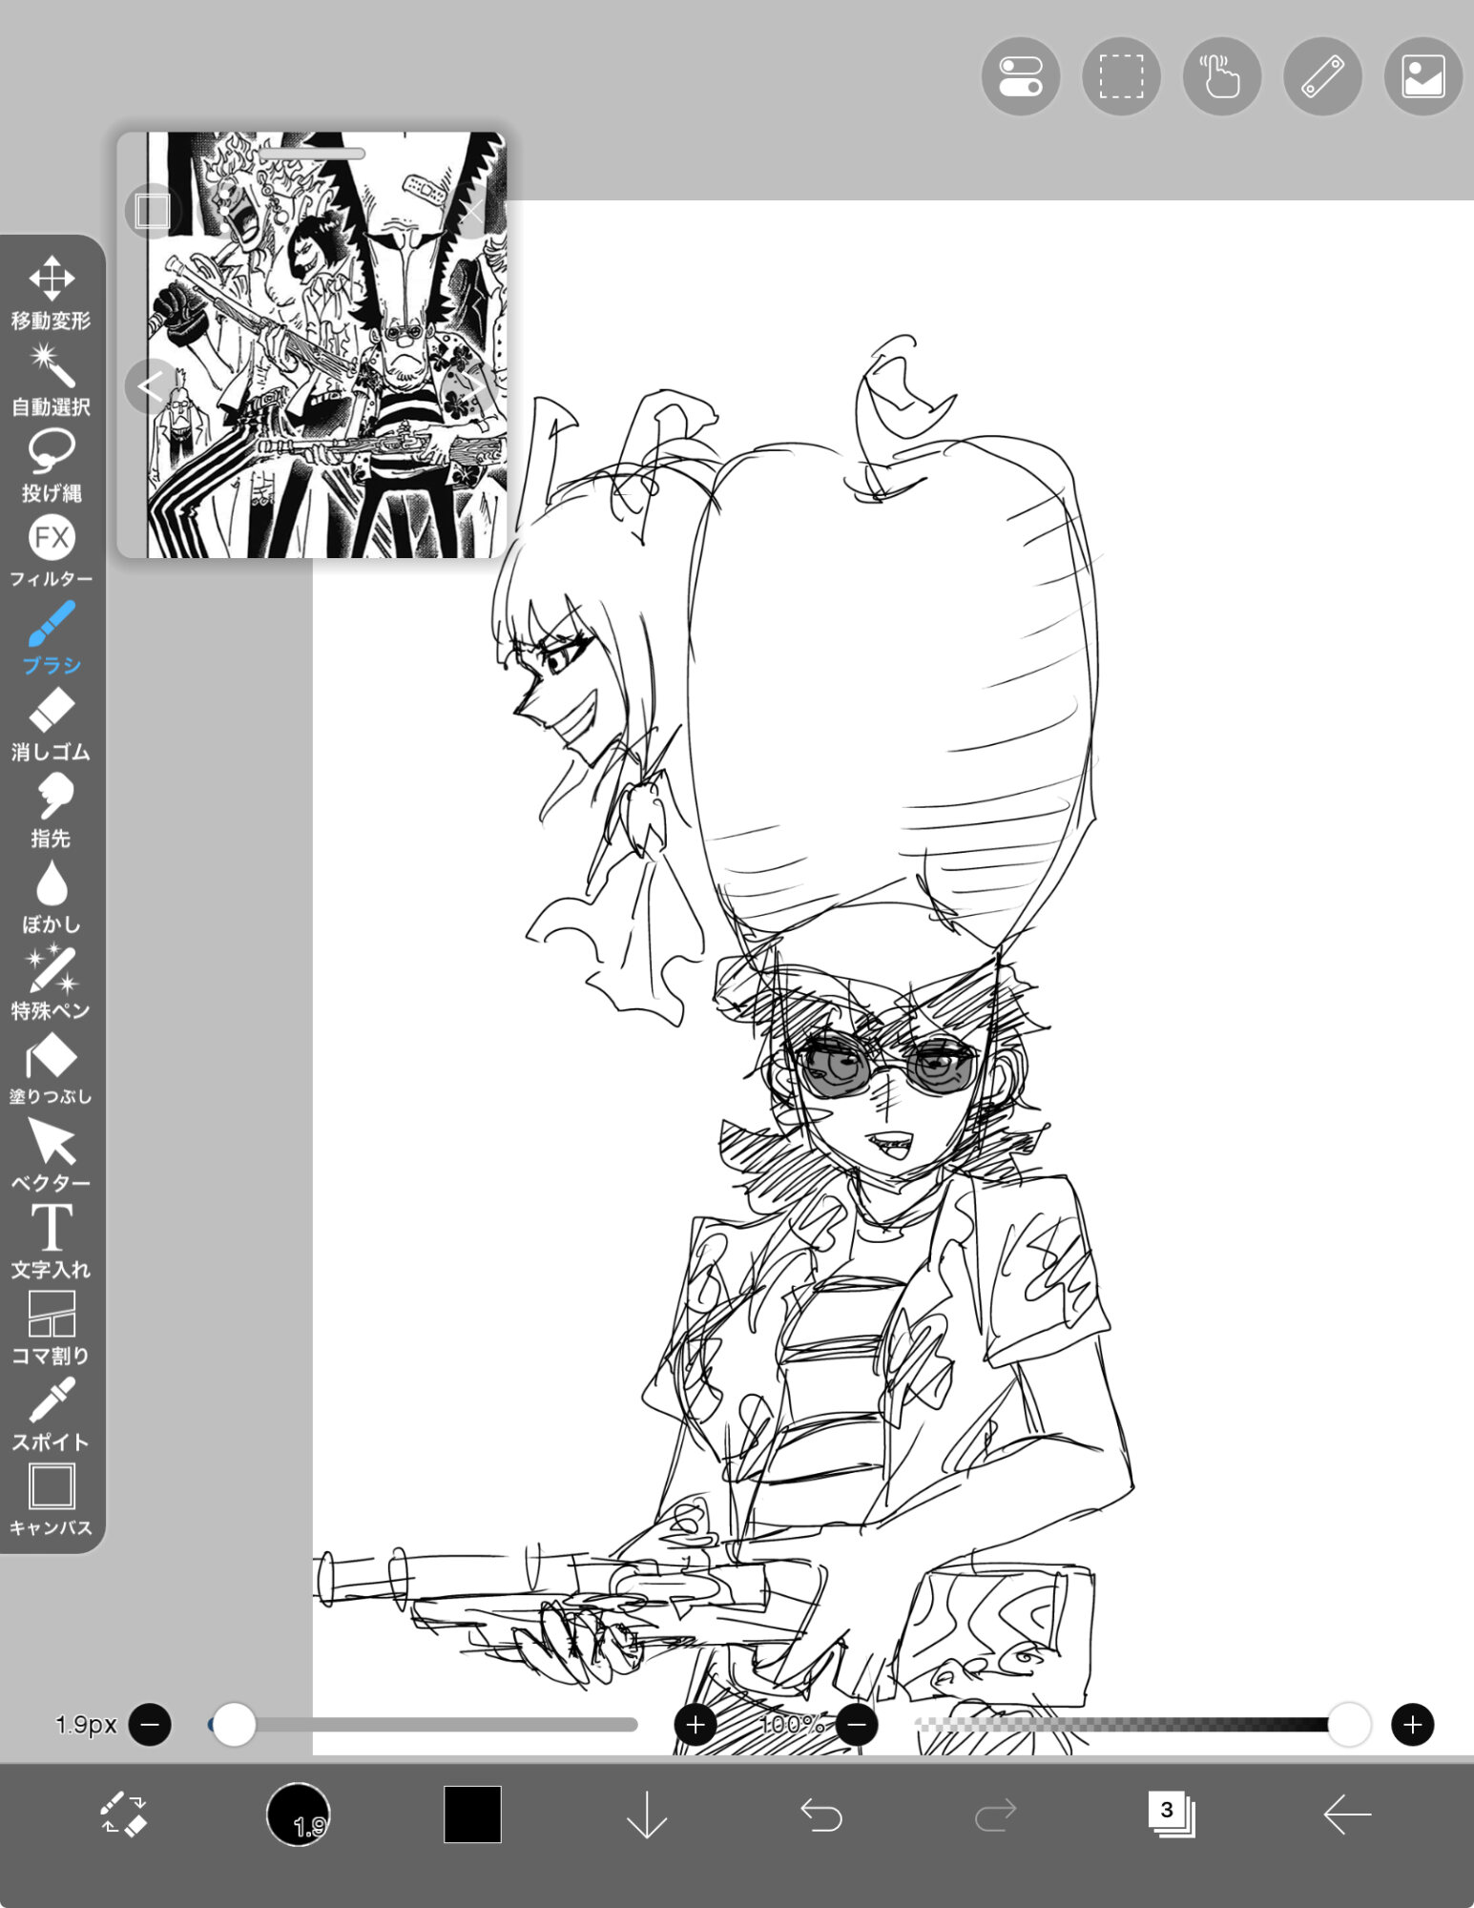Tap the down arrow to hide toolbar

tap(647, 1814)
